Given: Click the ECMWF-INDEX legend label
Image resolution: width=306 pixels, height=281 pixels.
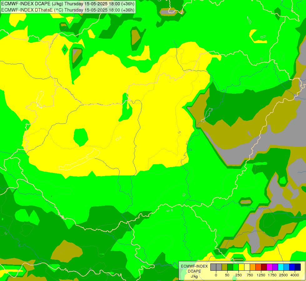Looking at the screenshot, I should coord(194,266).
